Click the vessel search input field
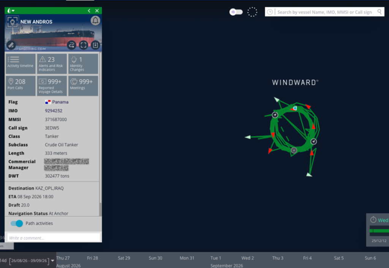Screen dimensions: 389x268 (x=325, y=12)
